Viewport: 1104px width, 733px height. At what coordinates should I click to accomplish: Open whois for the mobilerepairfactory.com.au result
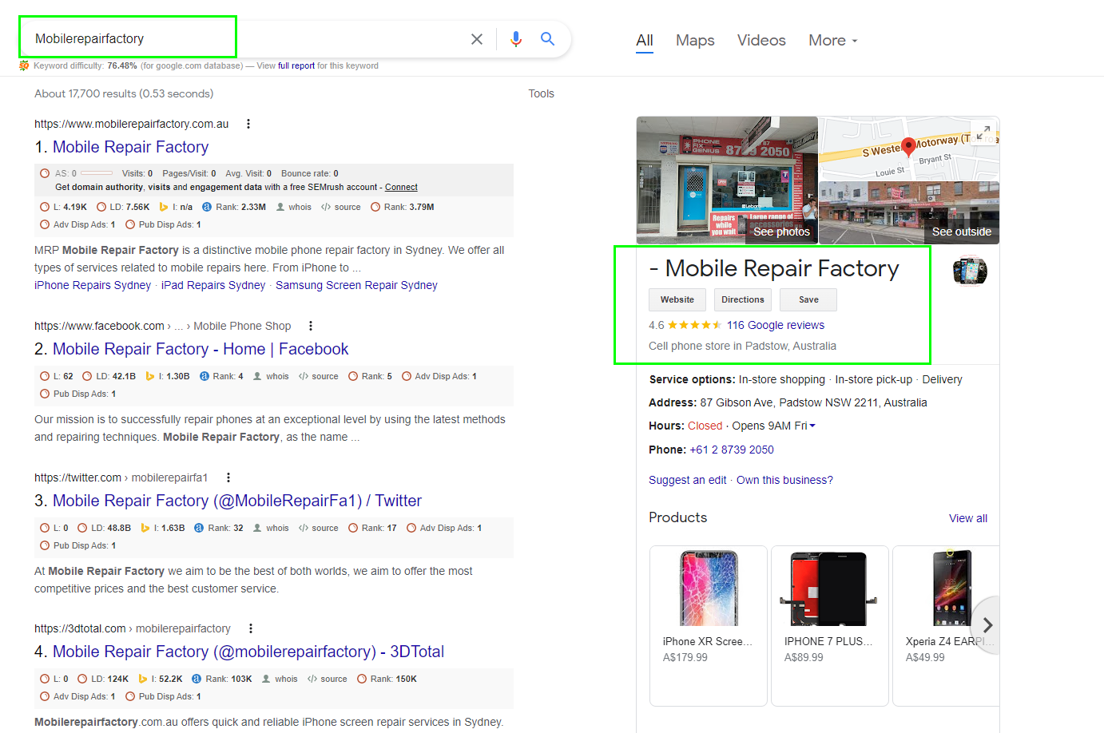pos(294,207)
